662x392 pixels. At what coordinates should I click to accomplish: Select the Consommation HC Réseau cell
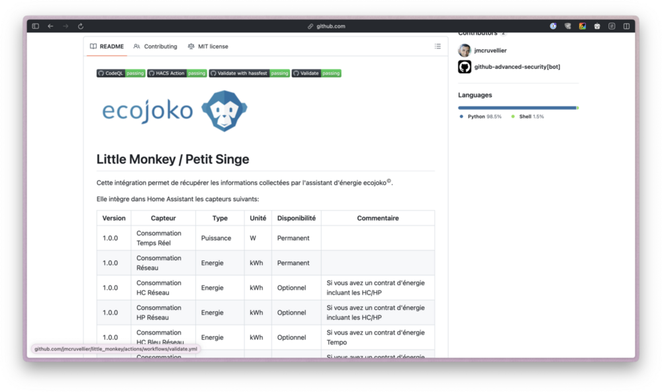(x=164, y=287)
